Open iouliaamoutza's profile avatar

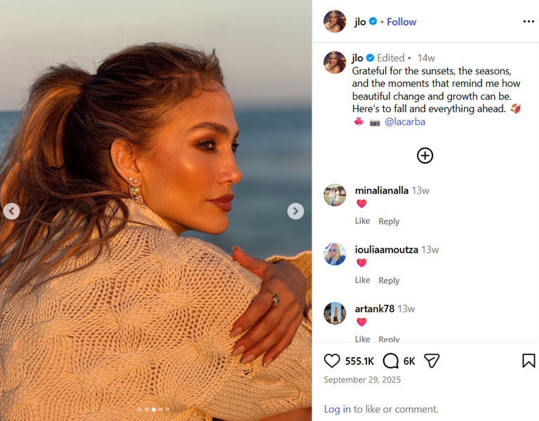pyautogui.click(x=335, y=254)
